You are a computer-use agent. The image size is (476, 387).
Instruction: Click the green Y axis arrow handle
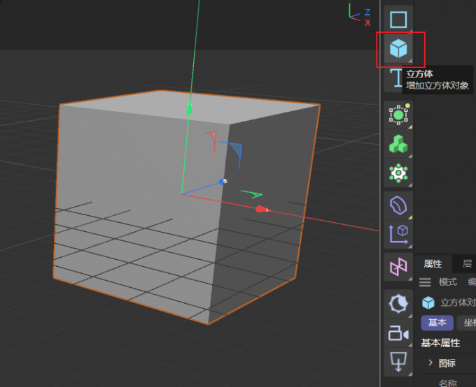[190, 108]
